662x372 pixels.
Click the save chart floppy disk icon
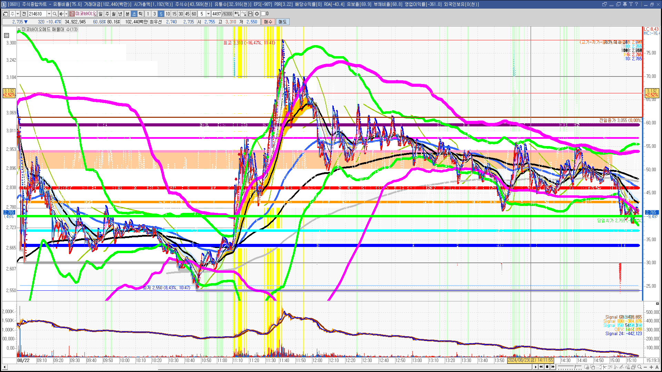click(x=250, y=14)
